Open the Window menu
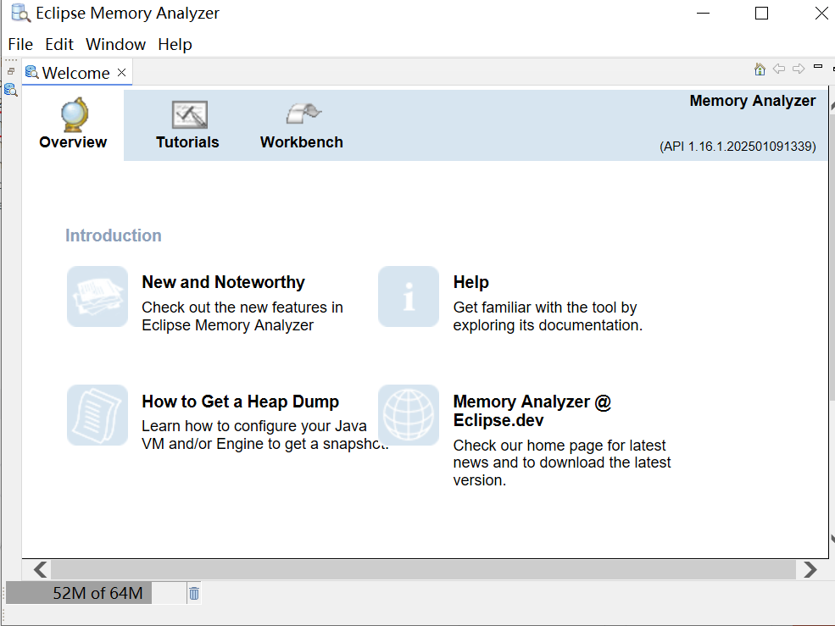Viewport: 835px width, 626px height. point(115,44)
